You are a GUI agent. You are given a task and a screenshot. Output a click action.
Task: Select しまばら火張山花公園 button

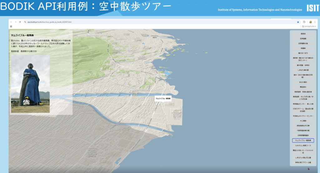click(303, 158)
